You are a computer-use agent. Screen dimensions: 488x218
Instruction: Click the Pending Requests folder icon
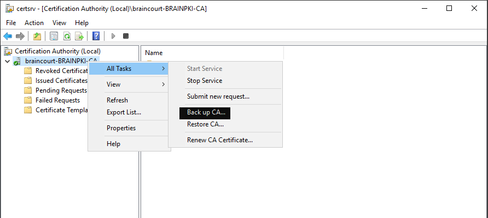tap(28, 90)
